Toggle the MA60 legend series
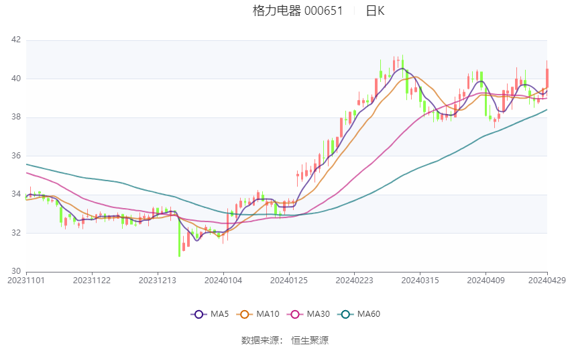Image resolution: width=570 pixels, height=347 pixels. click(359, 314)
